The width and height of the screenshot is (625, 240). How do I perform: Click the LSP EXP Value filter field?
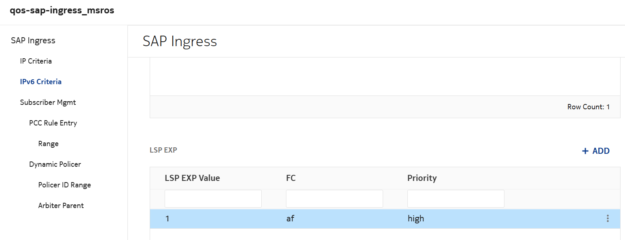(x=213, y=199)
